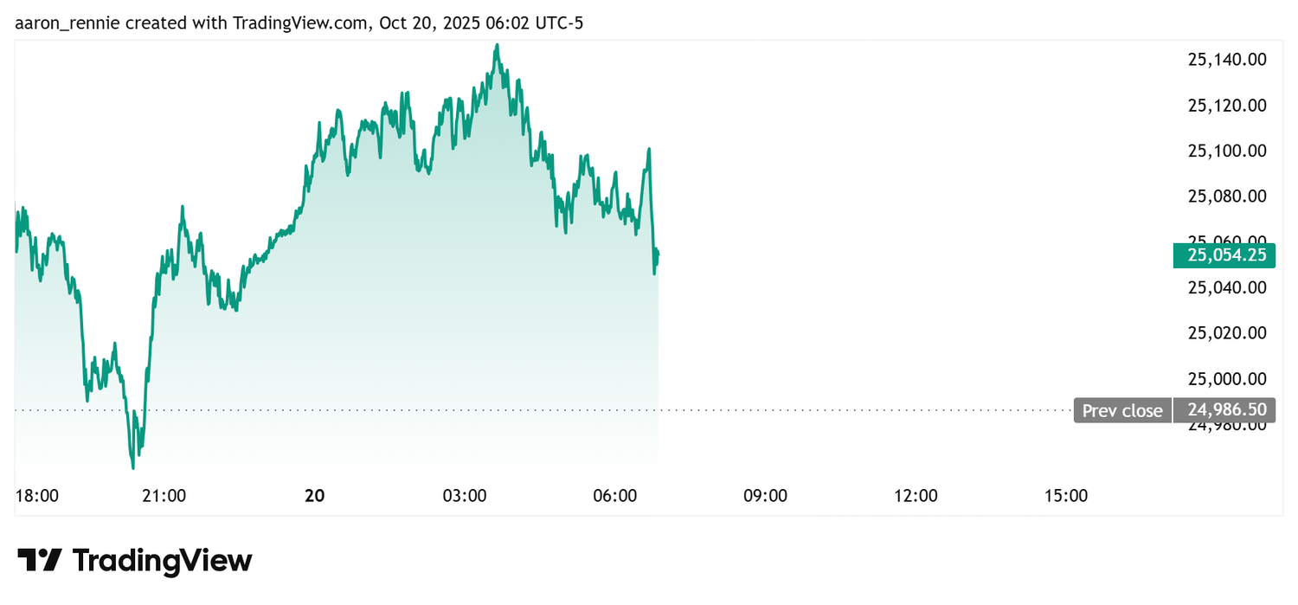Click the 25,140.00 price axis label
The height and width of the screenshot is (605, 1298).
(x=1227, y=60)
